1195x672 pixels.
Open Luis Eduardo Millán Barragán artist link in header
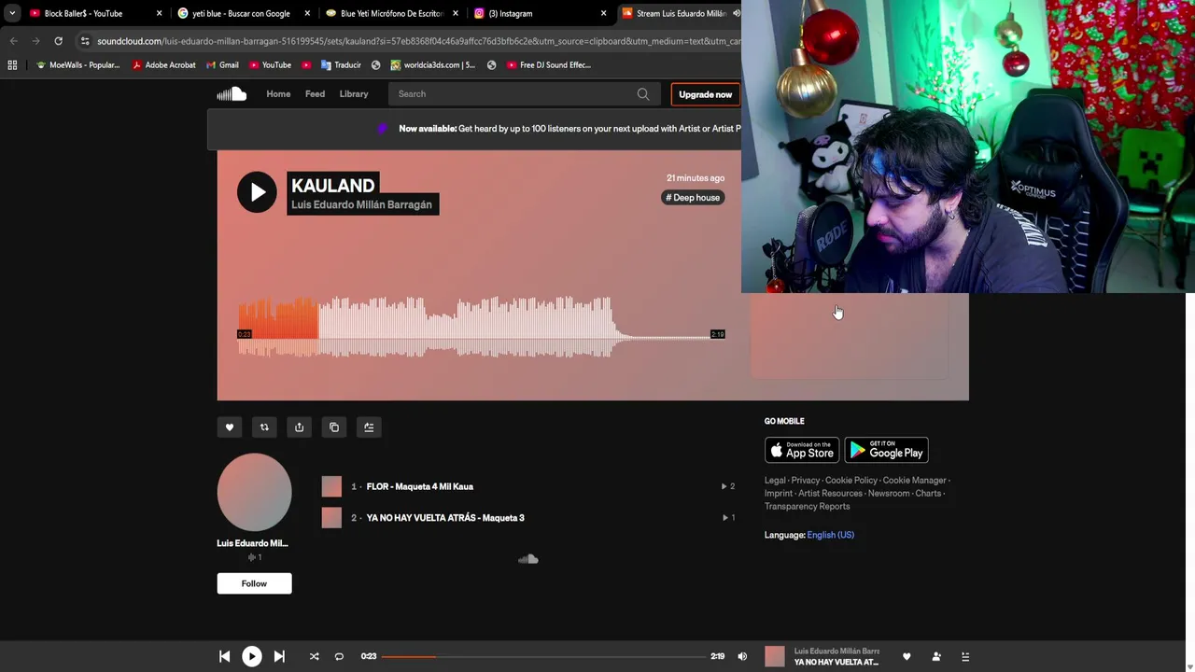point(361,204)
